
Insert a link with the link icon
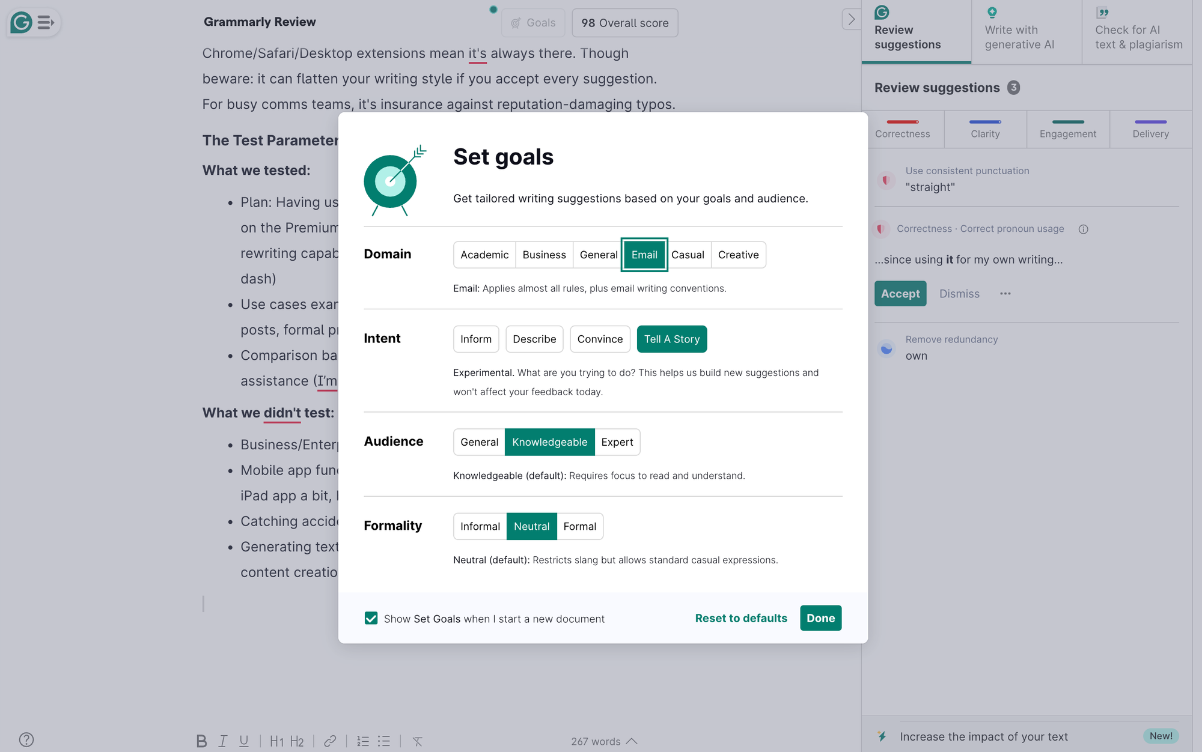(x=330, y=741)
